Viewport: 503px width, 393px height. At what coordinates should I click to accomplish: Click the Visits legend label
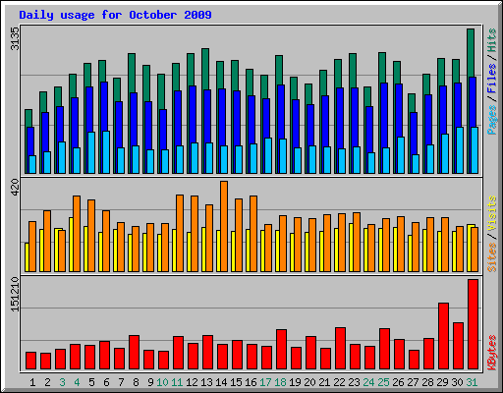click(492, 214)
